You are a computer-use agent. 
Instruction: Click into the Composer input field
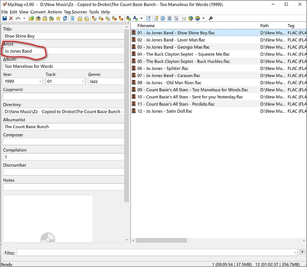click(63, 142)
